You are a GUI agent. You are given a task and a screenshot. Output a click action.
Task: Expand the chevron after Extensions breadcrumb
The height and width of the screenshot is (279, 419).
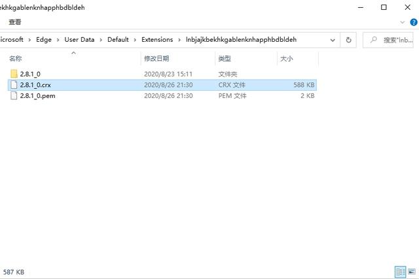pos(179,40)
